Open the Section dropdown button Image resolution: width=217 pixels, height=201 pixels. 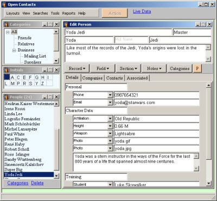[x=129, y=68]
